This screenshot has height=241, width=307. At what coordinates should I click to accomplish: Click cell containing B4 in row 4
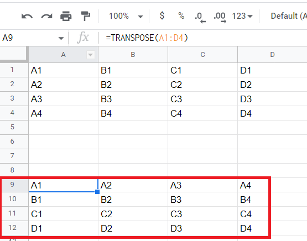click(x=133, y=113)
